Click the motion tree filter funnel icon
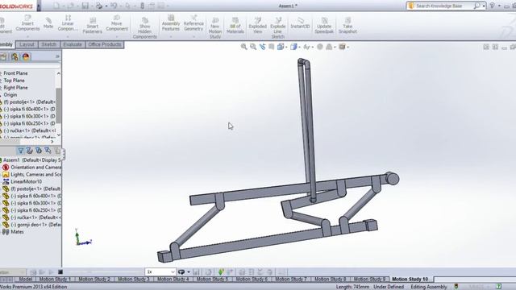The height and width of the screenshot is (290, 516). (20, 151)
